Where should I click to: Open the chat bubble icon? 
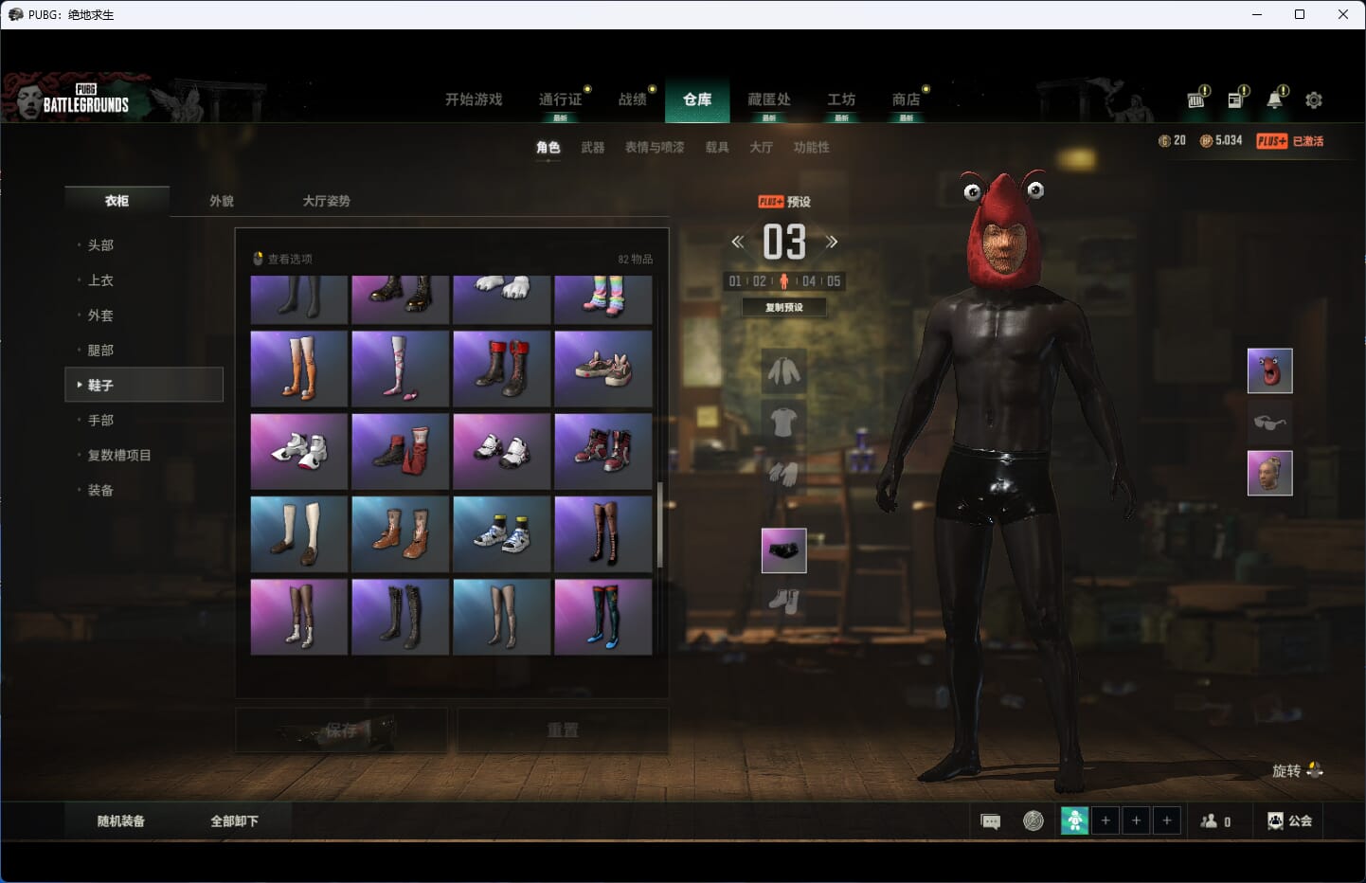991,821
